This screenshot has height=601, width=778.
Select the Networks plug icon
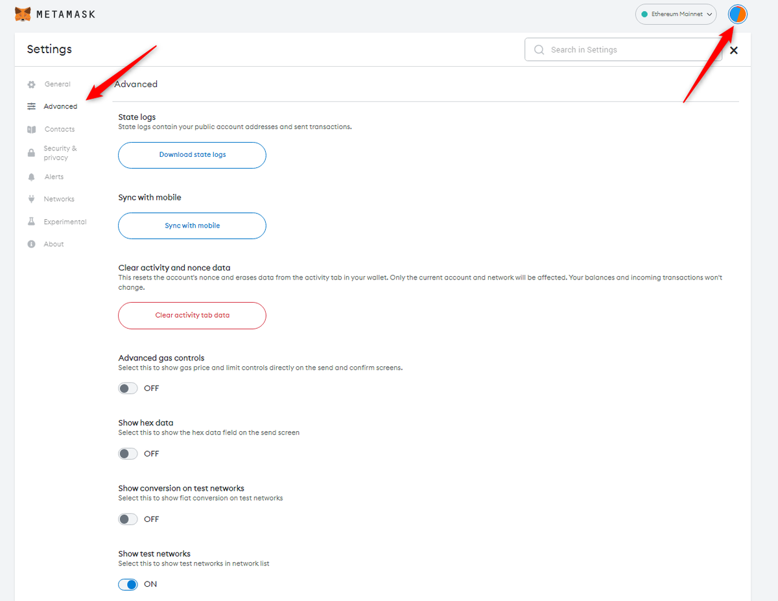(x=30, y=198)
